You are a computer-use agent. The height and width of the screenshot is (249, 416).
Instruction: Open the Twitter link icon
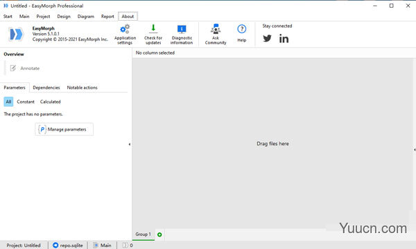[x=267, y=39]
